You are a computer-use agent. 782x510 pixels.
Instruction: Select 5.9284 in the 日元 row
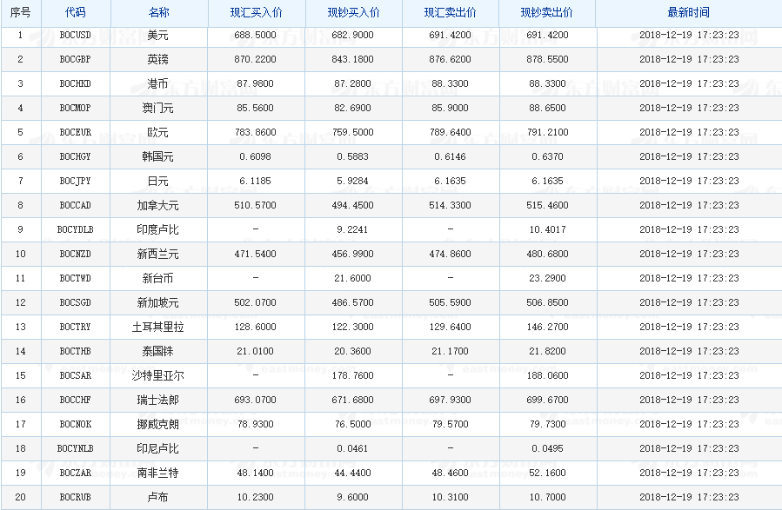point(352,182)
